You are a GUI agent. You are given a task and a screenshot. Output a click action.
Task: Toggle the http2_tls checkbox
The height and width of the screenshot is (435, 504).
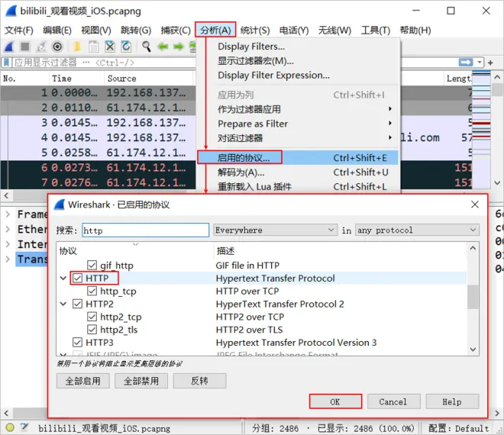[x=92, y=329]
